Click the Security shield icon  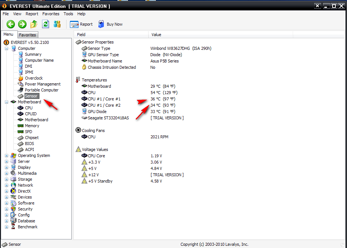[13, 209]
